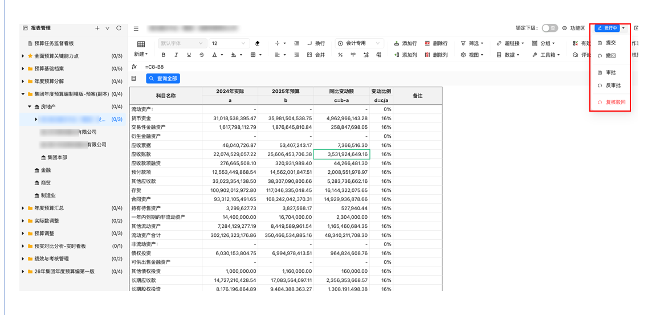Open the 数据 data dropdown
652x315 pixels.
(508, 55)
